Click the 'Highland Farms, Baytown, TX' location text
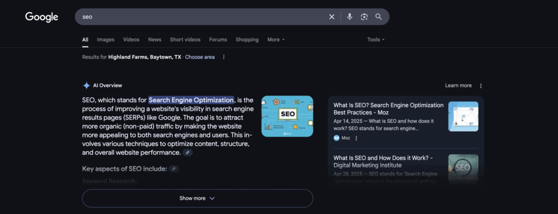The width and height of the screenshot is (558, 214). 144,57
